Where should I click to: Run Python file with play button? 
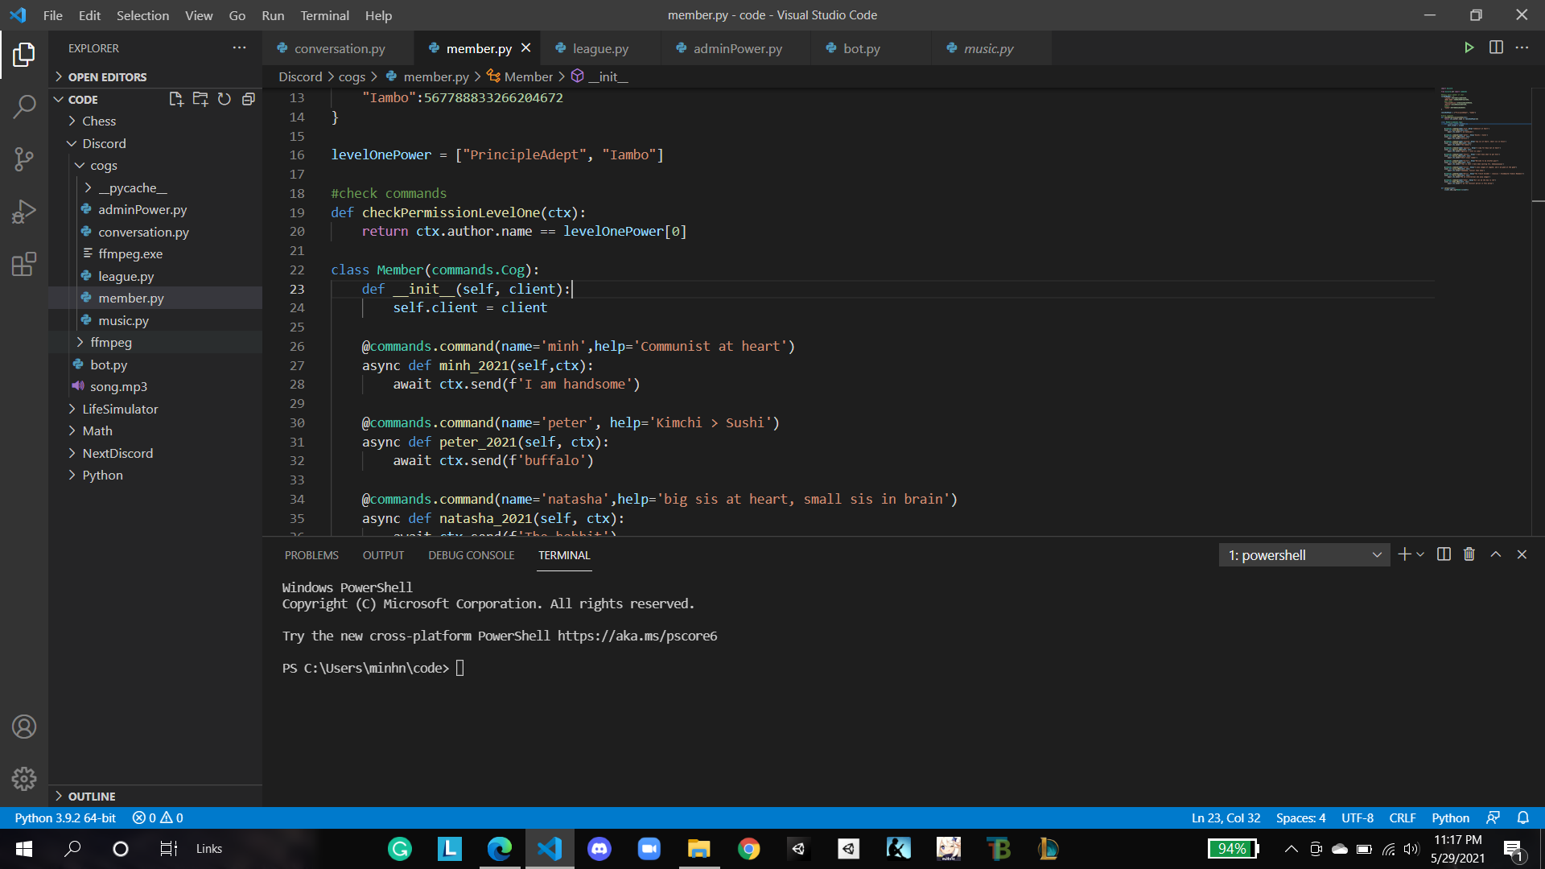point(1469,47)
